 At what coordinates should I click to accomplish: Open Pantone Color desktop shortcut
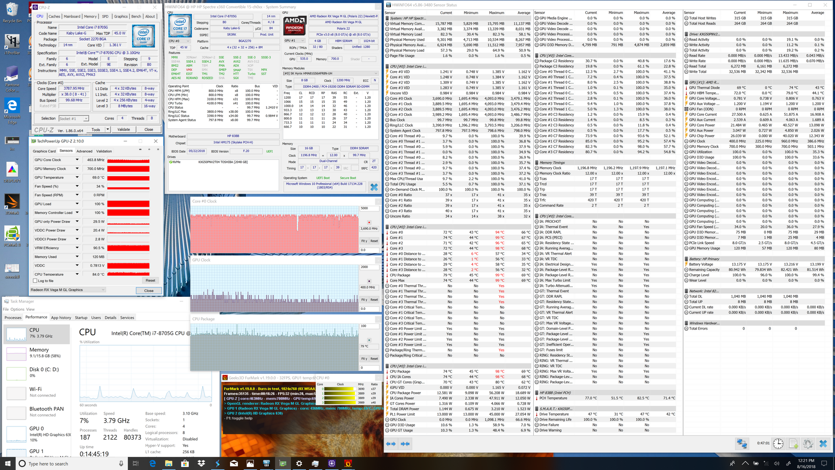click(x=12, y=79)
